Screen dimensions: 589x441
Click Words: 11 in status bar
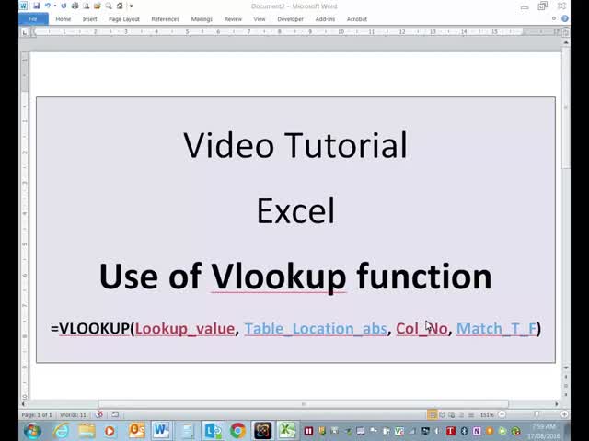pyautogui.click(x=73, y=414)
